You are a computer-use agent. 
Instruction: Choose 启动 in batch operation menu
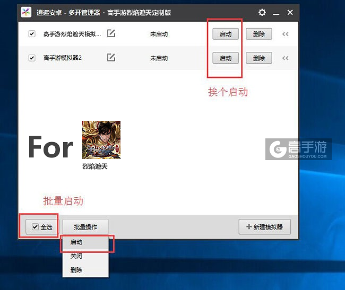[85, 242]
